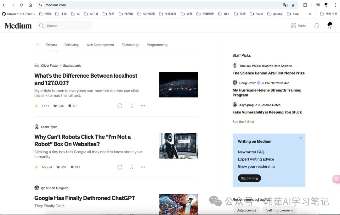Screen dimensions: 340x215
Task: Open the earth at night thumbnail
Action: (x=178, y=85)
